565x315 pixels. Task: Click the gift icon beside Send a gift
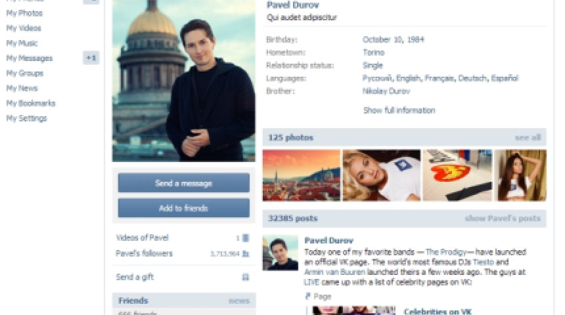tap(246, 277)
